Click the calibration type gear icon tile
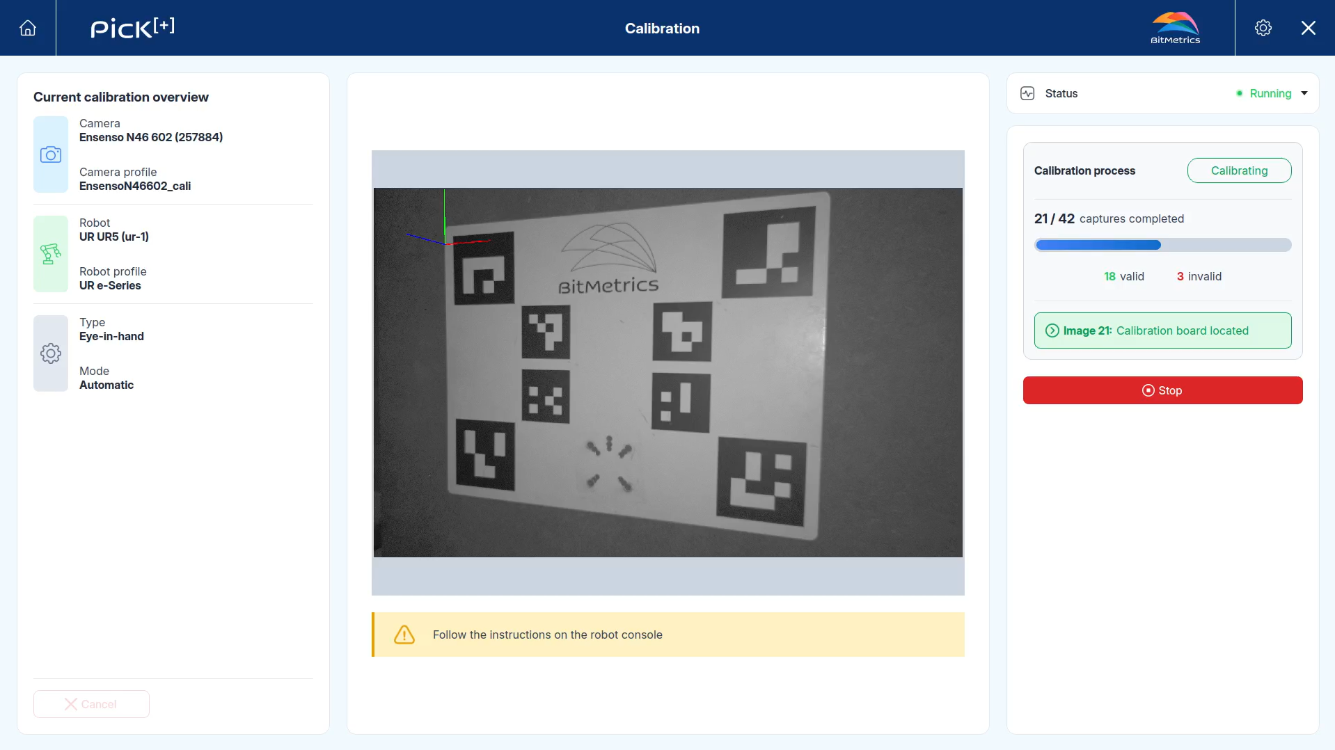This screenshot has width=1335, height=750. [x=51, y=353]
